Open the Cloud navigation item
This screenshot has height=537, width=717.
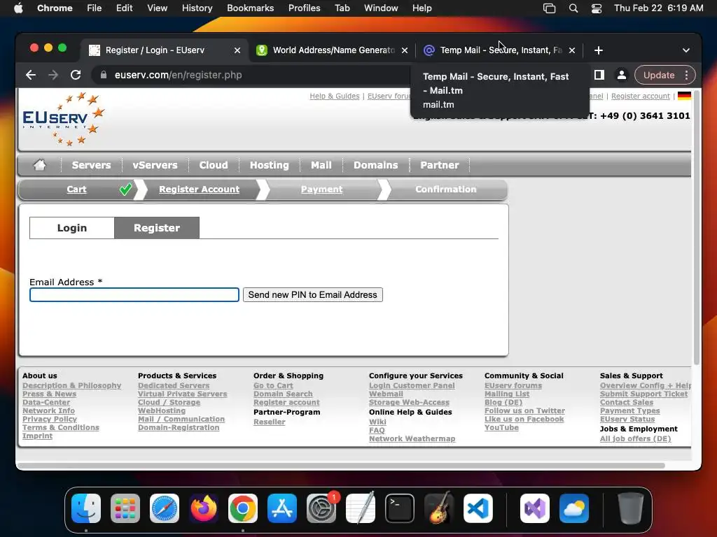coord(214,165)
